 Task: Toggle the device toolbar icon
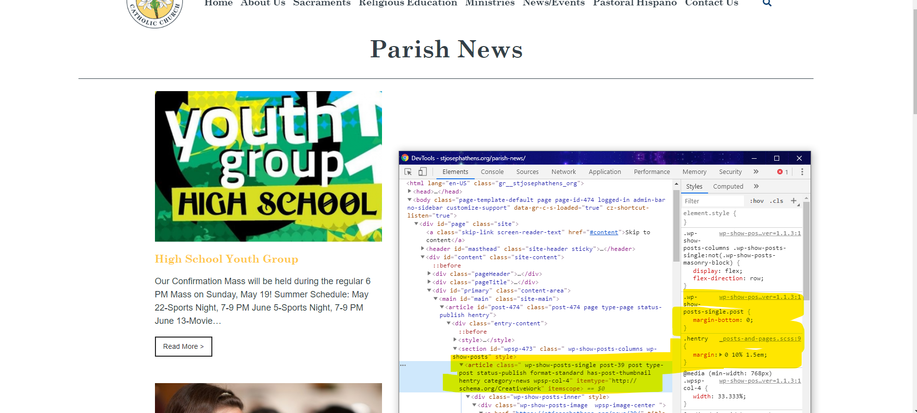(422, 172)
